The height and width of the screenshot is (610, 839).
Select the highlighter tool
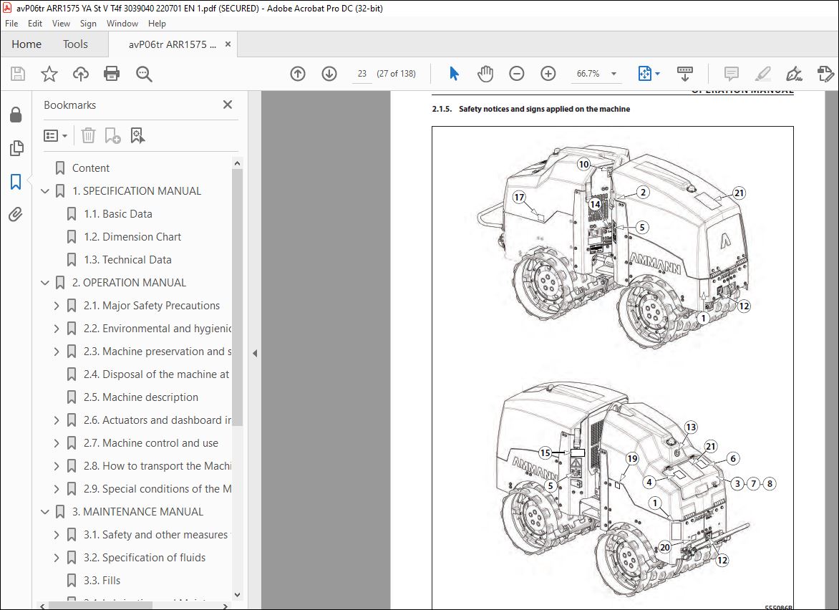point(762,74)
